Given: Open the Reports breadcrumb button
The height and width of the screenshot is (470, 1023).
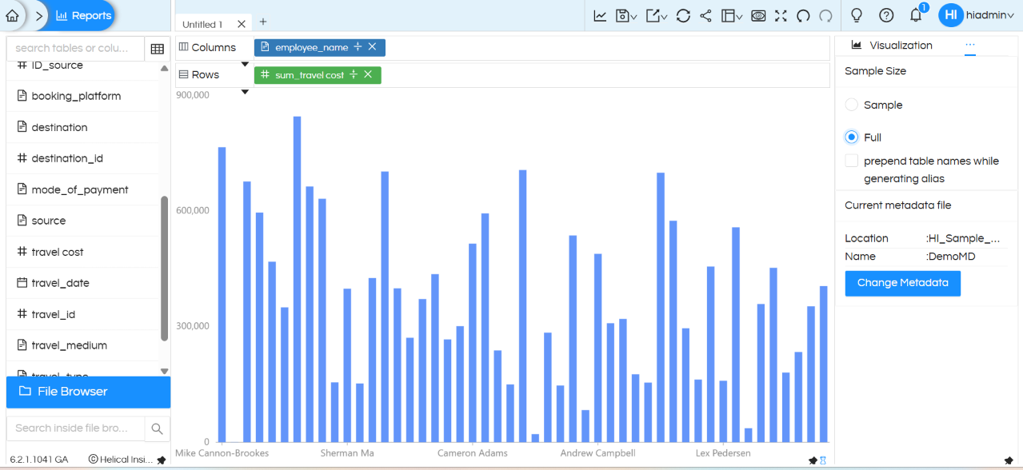Looking at the screenshot, I should click(x=84, y=15).
